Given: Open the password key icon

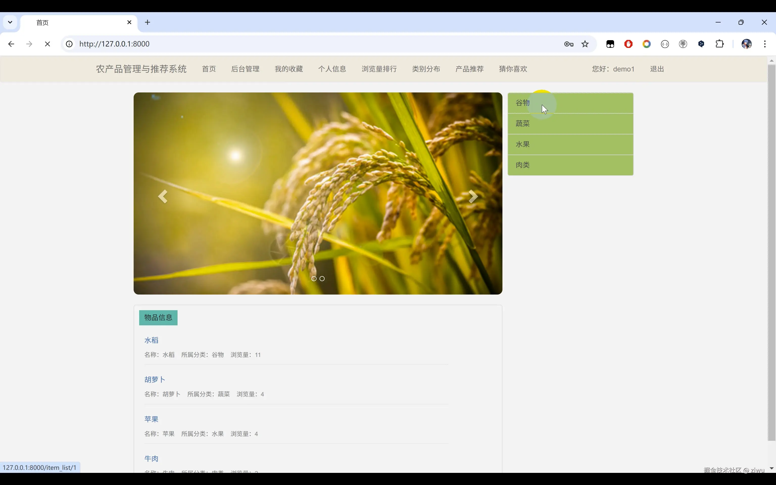Looking at the screenshot, I should (569, 44).
